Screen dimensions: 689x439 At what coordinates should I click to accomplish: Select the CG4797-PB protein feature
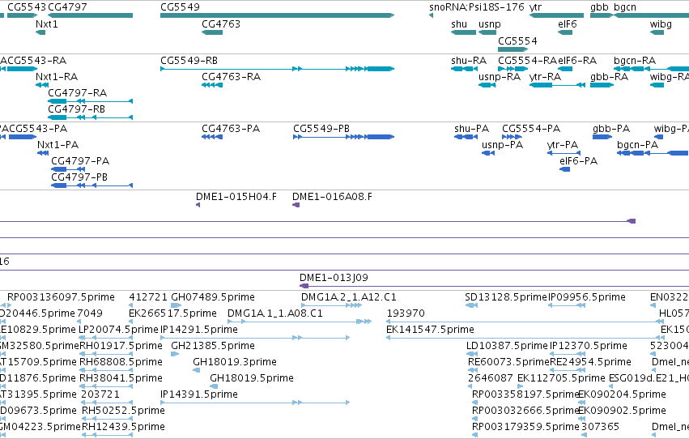click(x=91, y=185)
